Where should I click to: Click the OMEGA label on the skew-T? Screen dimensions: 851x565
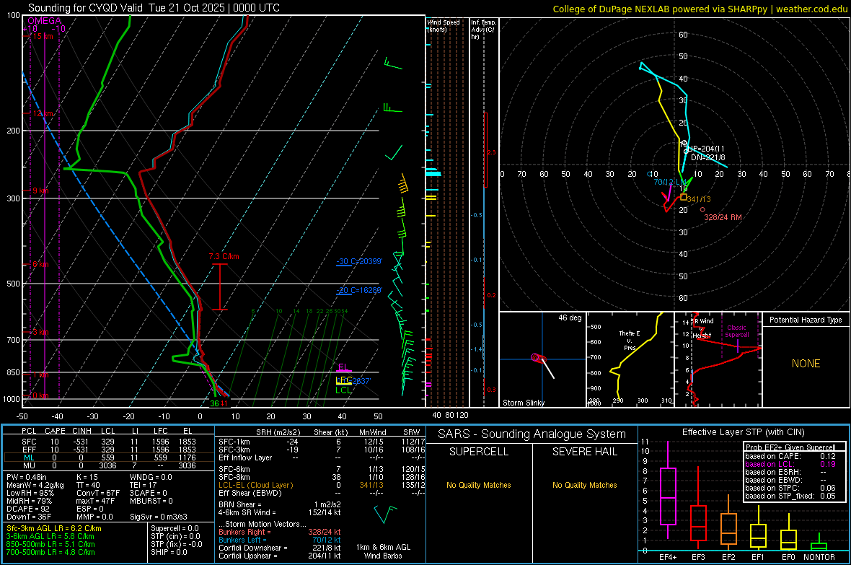[45, 21]
